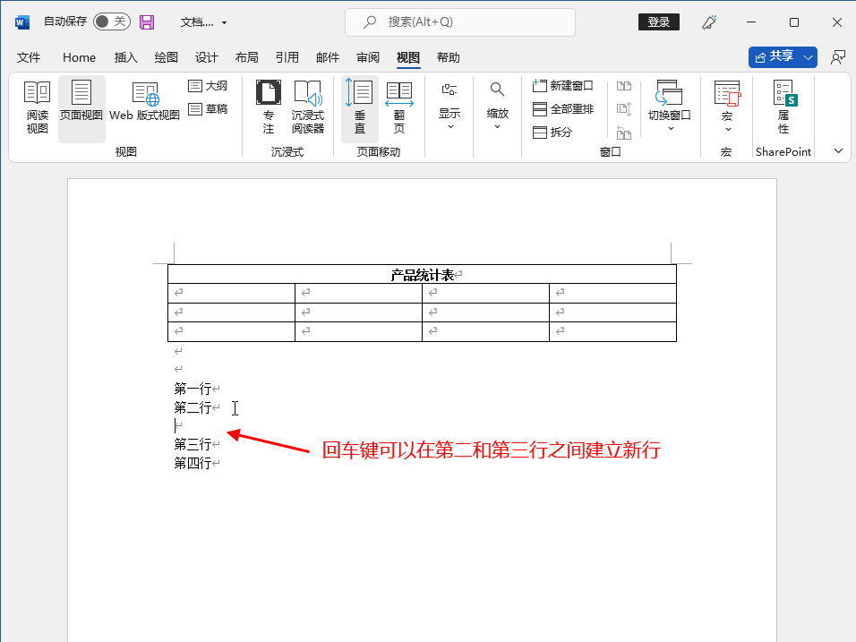Click the text 第四行
This screenshot has width=856, height=642.
[193, 463]
